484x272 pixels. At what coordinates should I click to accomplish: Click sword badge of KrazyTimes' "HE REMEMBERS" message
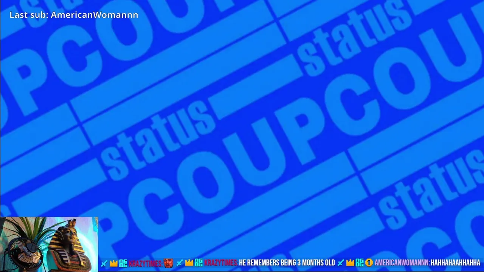[x=180, y=263]
